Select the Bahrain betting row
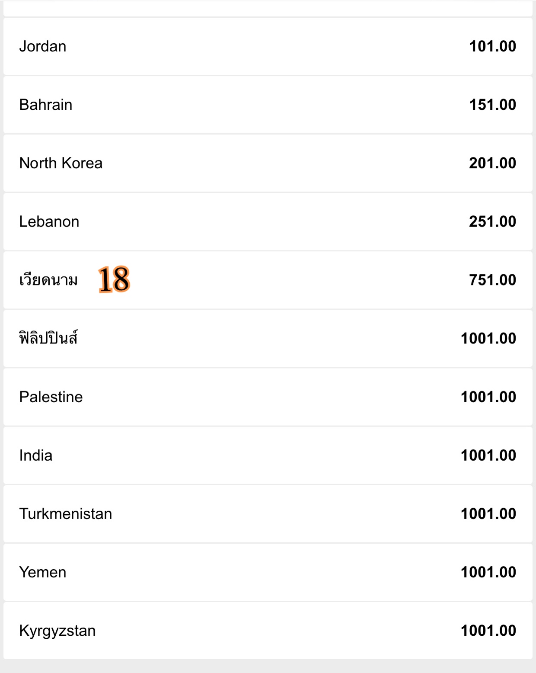 268,105
